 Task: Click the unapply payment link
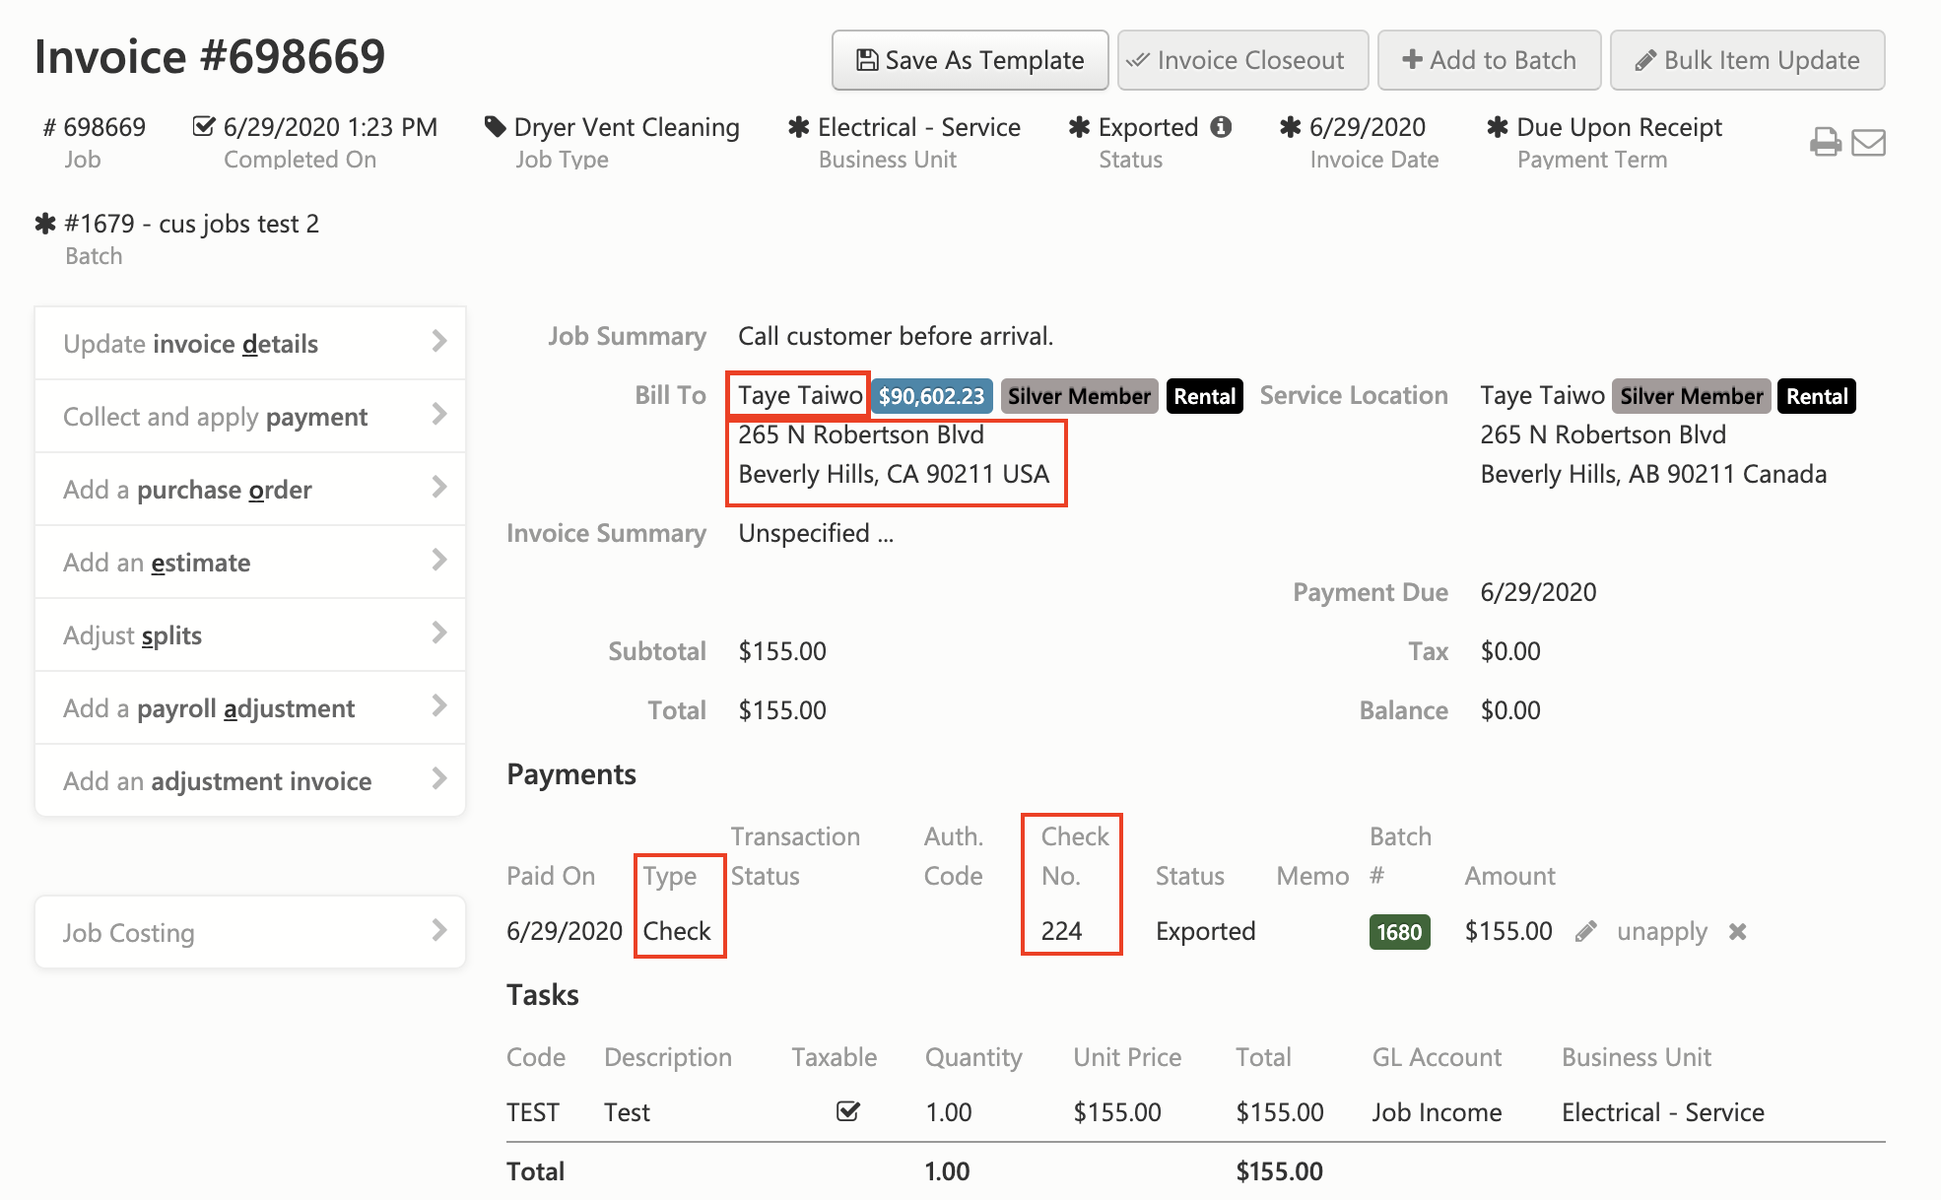[x=1661, y=931]
